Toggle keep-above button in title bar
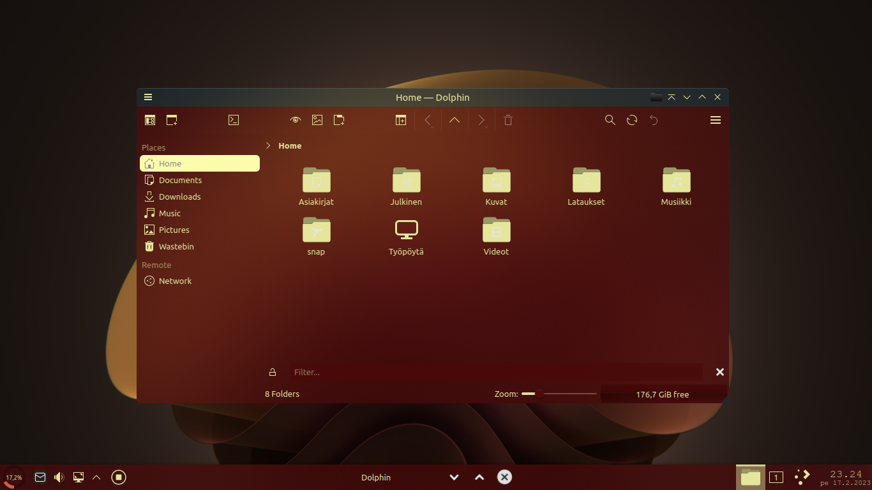 tap(672, 97)
